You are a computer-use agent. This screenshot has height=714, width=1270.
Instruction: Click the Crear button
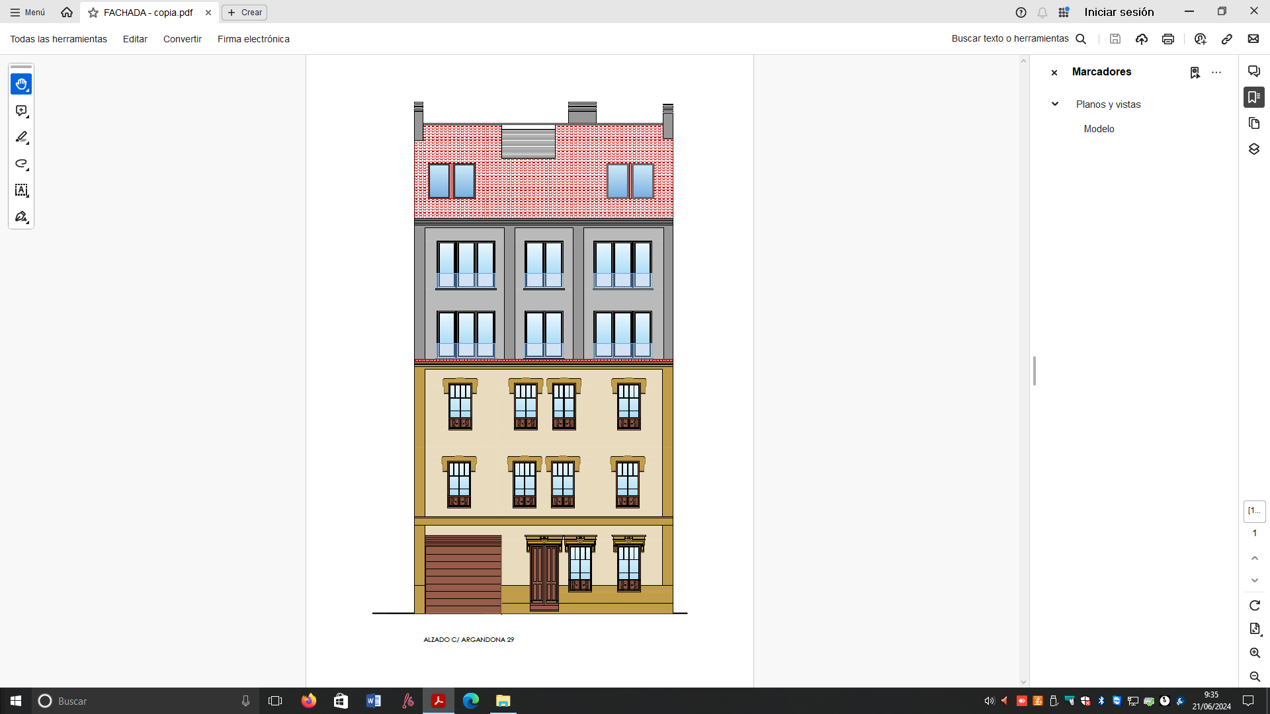point(245,13)
